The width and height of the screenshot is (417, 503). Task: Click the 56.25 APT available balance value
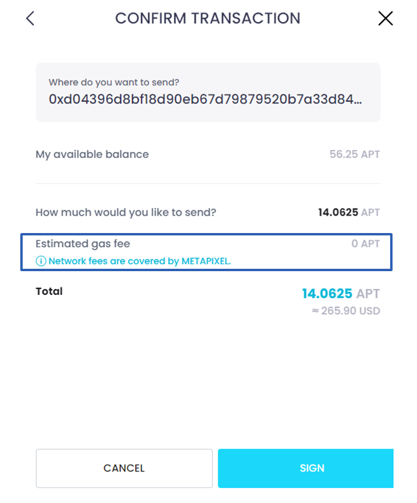point(355,154)
